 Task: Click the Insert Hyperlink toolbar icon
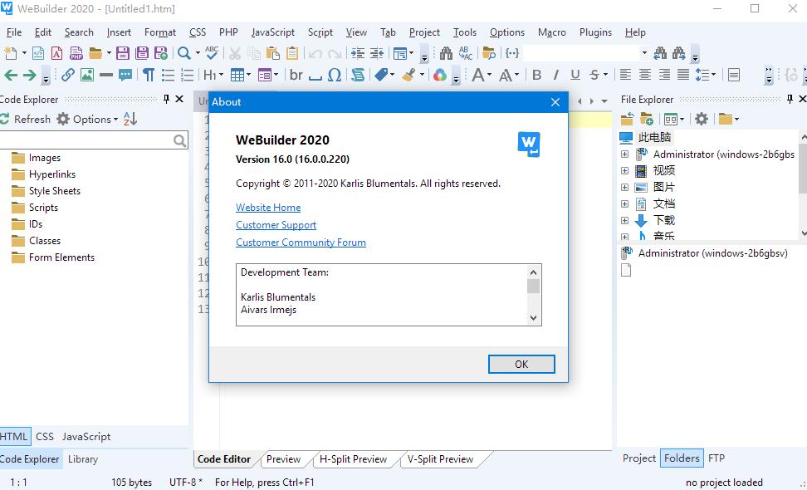pos(68,75)
